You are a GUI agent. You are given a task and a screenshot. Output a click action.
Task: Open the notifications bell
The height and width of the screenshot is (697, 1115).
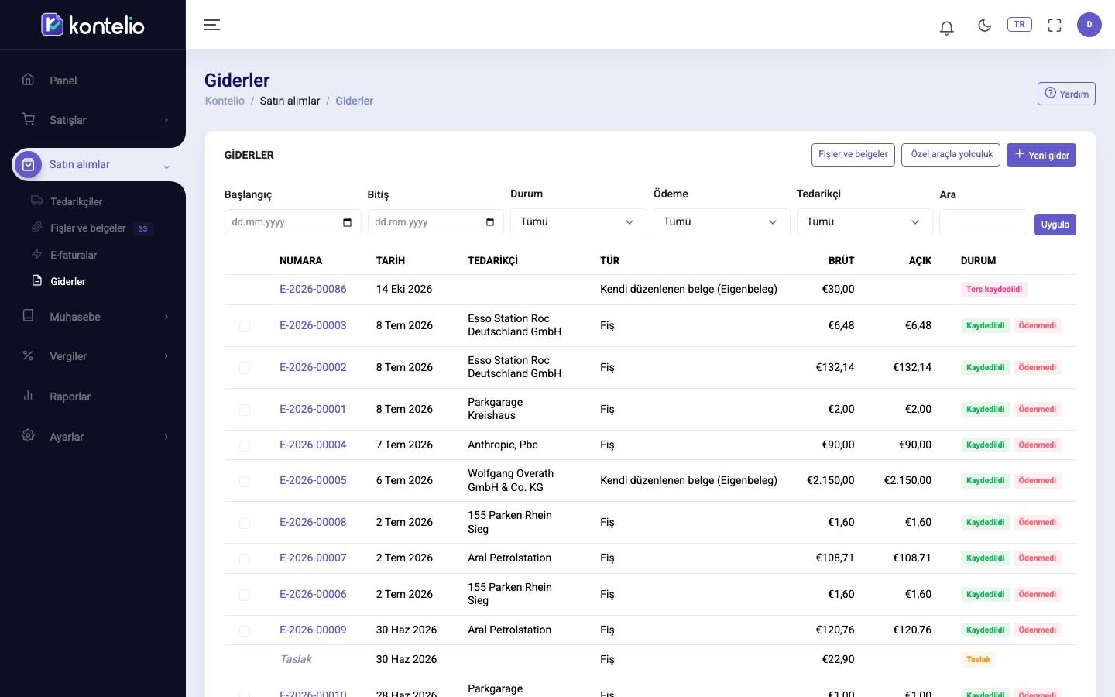(946, 28)
